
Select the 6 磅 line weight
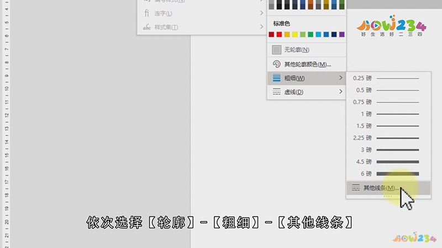coord(388,174)
